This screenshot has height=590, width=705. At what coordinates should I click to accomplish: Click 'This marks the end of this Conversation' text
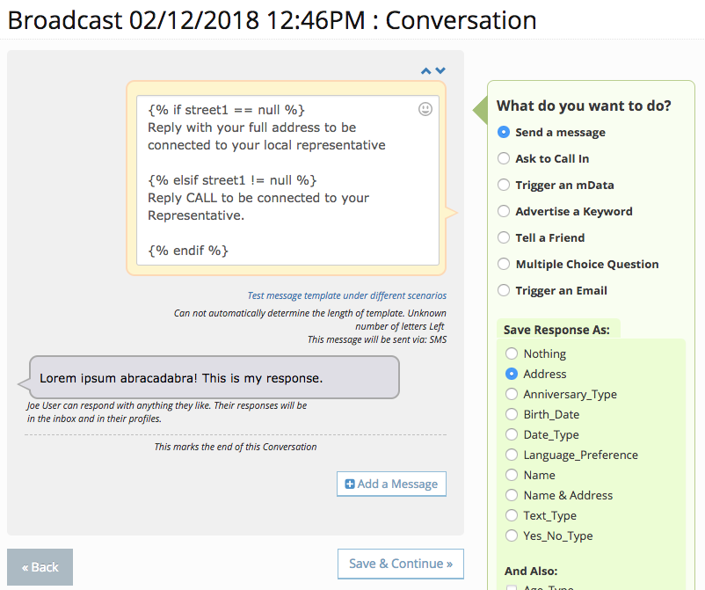(236, 447)
